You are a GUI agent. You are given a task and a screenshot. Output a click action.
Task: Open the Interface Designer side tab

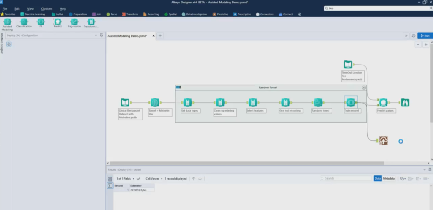[2, 44]
